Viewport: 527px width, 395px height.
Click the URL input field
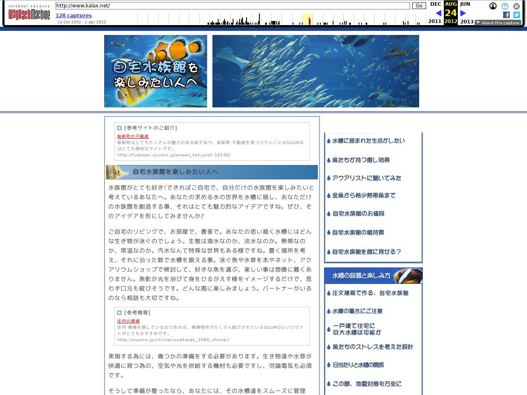(233, 6)
